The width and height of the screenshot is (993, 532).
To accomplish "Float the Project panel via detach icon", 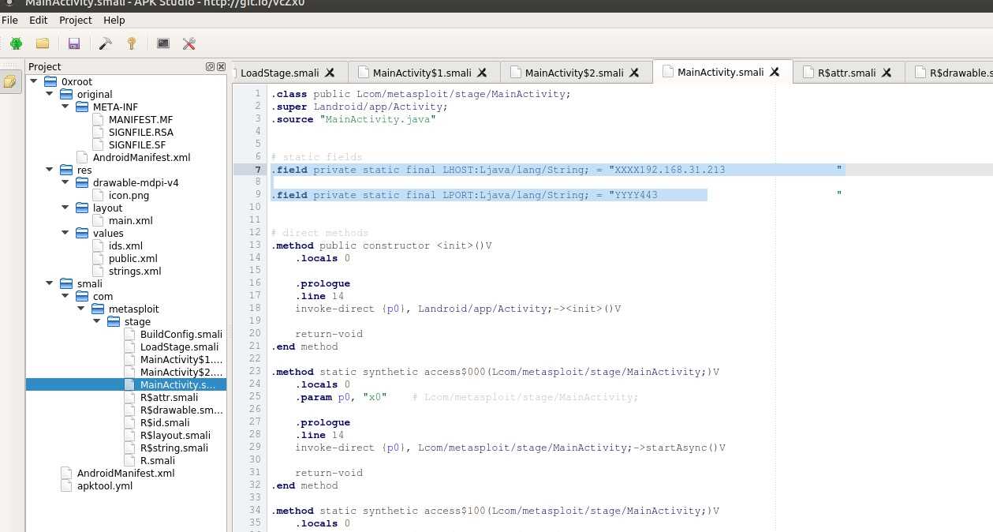I will pos(211,66).
